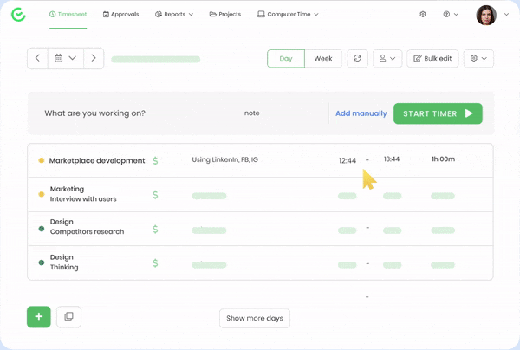Click the green plus add entry button

[39, 317]
